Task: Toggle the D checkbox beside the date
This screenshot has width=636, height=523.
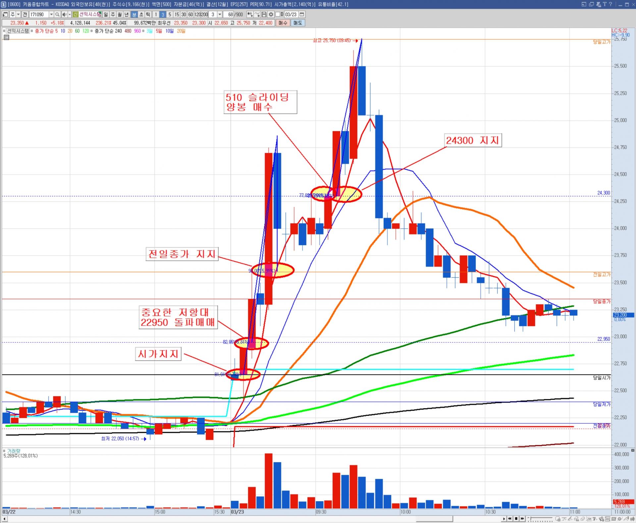Action: [x=278, y=14]
